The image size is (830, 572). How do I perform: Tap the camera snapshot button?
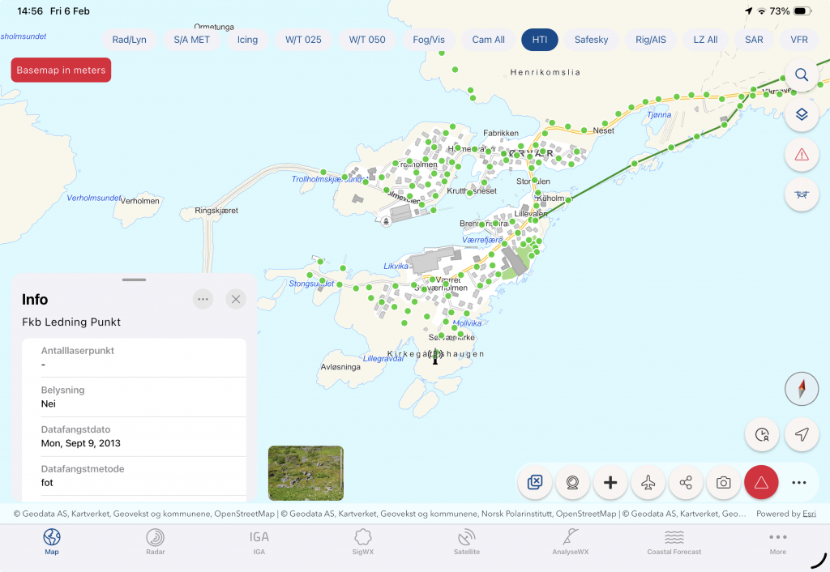pos(723,483)
